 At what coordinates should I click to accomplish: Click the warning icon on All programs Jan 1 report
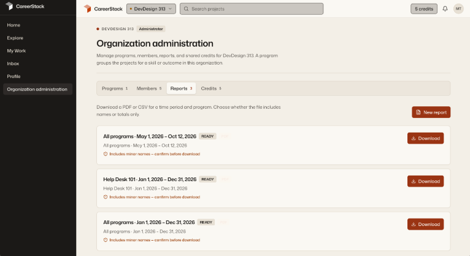106,240
